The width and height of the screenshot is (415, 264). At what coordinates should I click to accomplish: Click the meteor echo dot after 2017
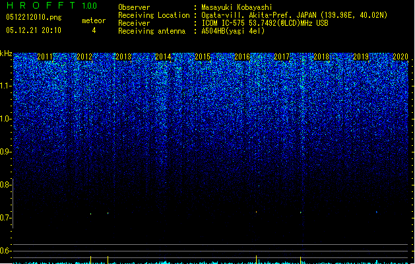tap(301, 213)
